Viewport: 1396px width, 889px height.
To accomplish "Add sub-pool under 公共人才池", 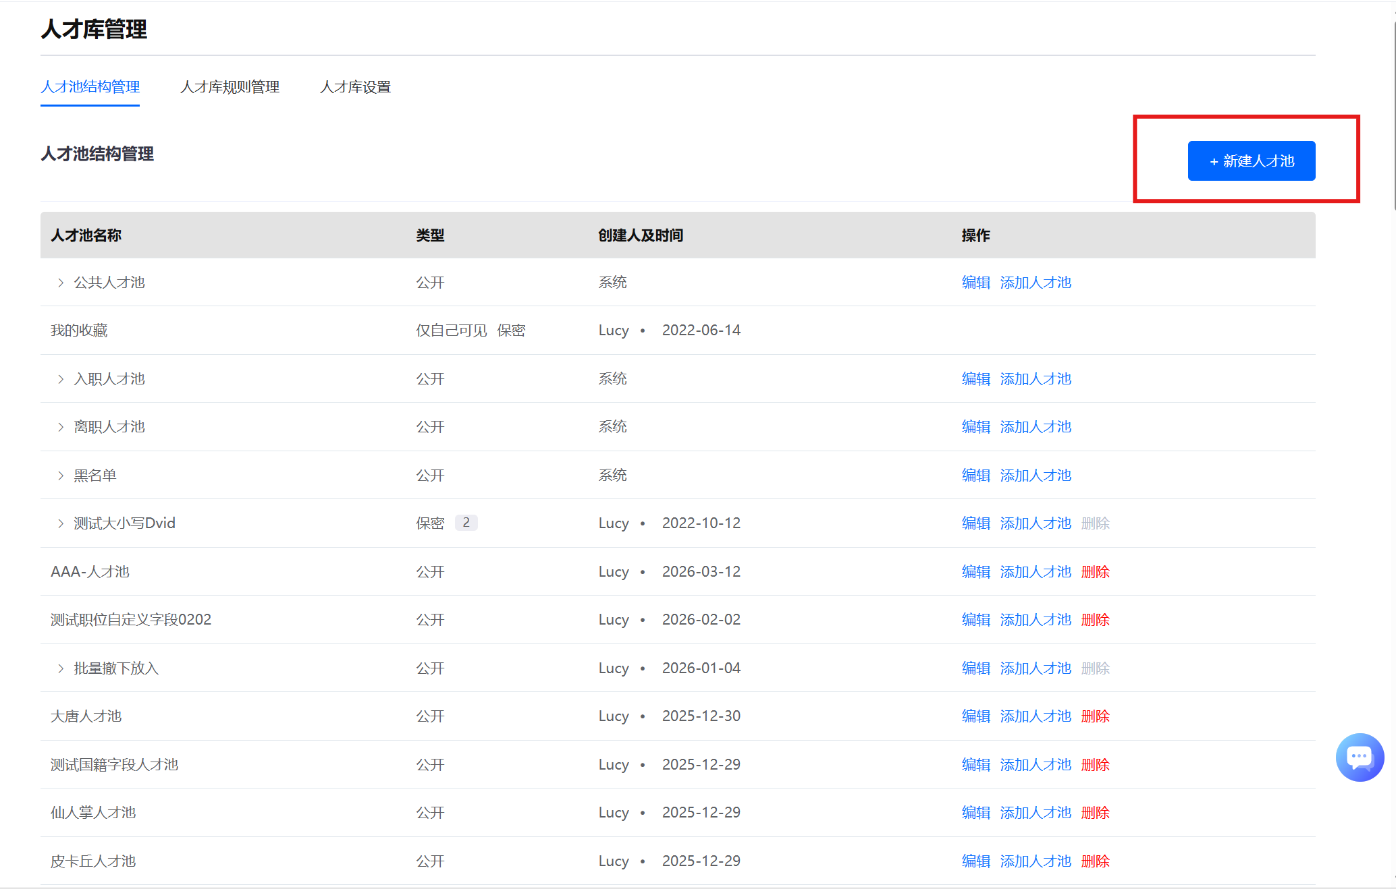I will pyautogui.click(x=1036, y=283).
